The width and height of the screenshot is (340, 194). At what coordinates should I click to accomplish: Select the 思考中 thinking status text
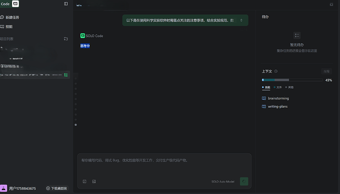click(x=85, y=46)
